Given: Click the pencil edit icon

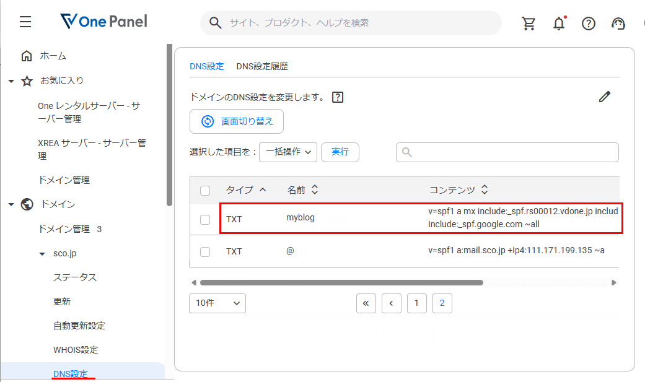Looking at the screenshot, I should point(605,97).
